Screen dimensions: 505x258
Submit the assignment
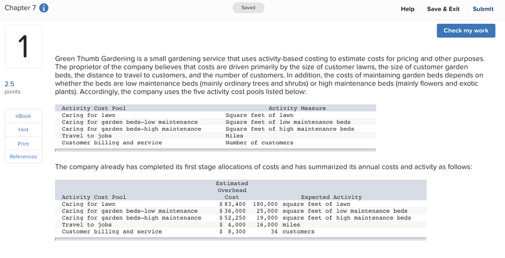483,9
